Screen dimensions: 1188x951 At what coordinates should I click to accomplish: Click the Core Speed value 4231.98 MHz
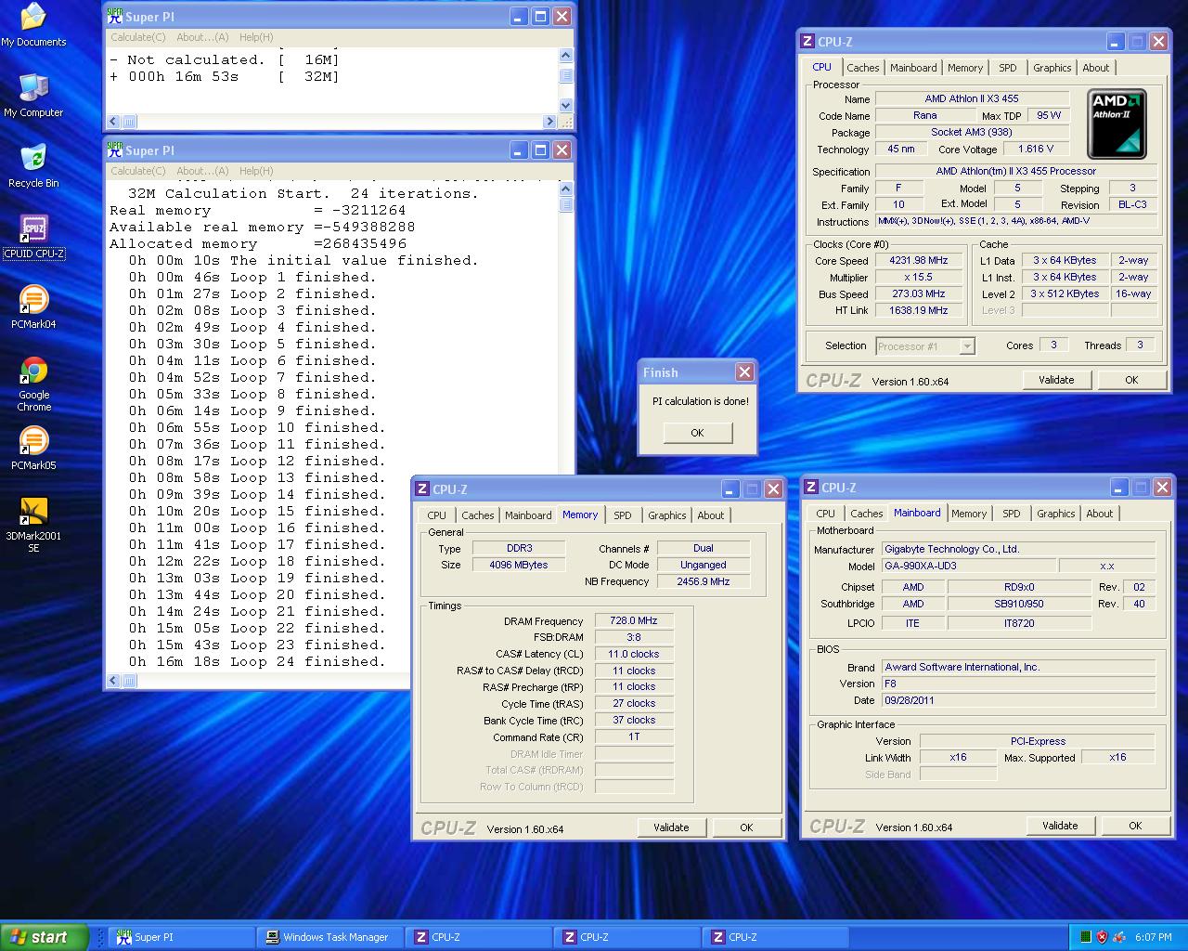point(919,261)
